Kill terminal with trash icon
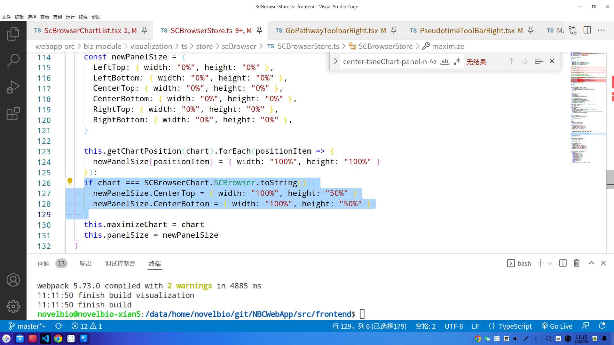Viewport: 614px width, 345px height. click(x=576, y=263)
